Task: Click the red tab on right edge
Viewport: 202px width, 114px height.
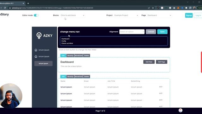Action: 201,62
